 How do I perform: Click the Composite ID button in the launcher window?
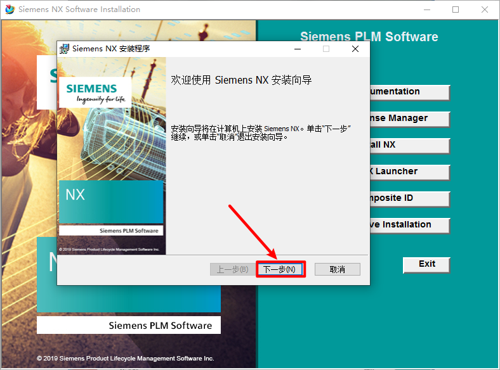(x=410, y=199)
